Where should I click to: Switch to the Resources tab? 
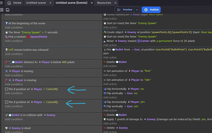pos(104,3)
